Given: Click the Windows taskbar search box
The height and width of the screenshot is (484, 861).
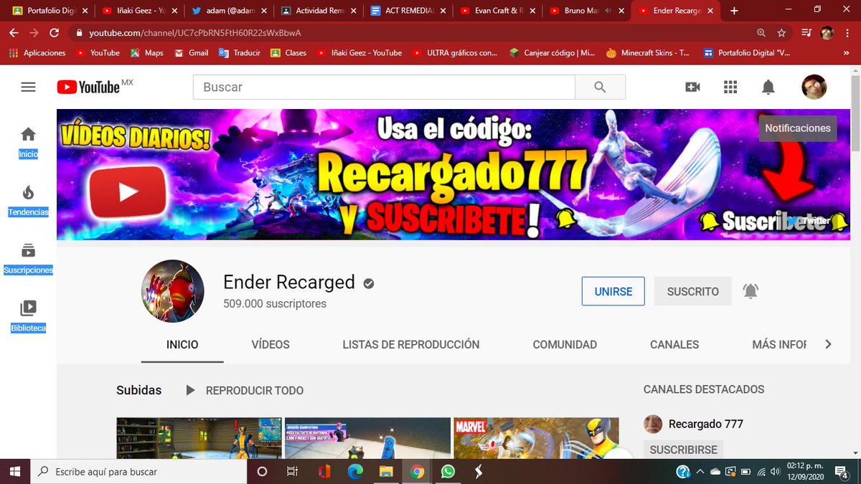Looking at the screenshot, I should pyautogui.click(x=139, y=471).
